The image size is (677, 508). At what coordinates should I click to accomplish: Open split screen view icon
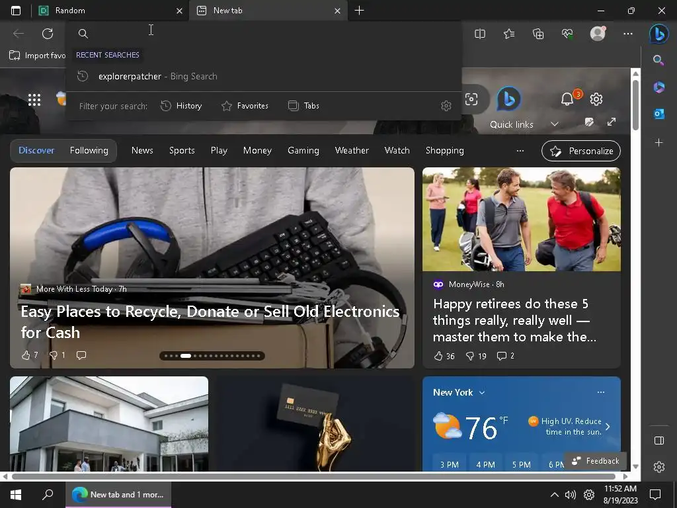pyautogui.click(x=480, y=34)
